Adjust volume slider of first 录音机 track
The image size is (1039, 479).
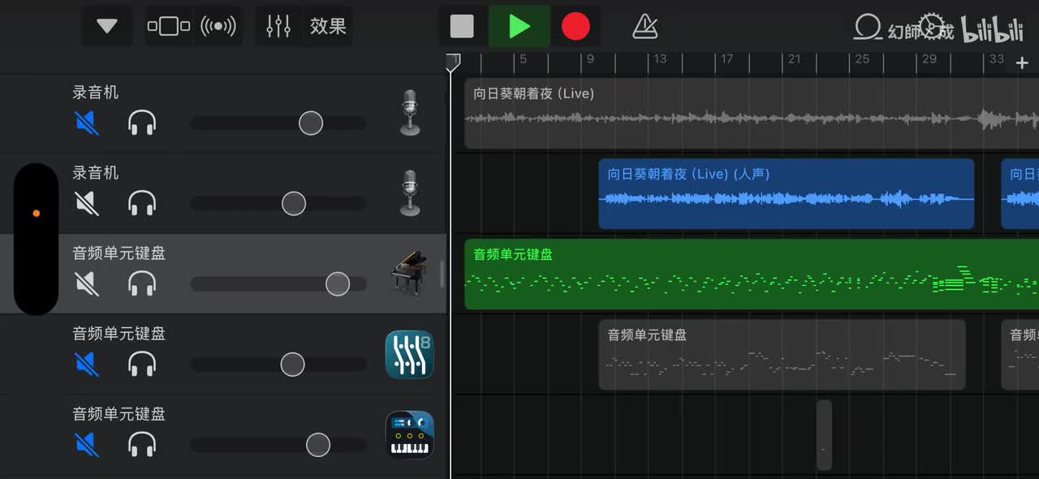pyautogui.click(x=311, y=123)
